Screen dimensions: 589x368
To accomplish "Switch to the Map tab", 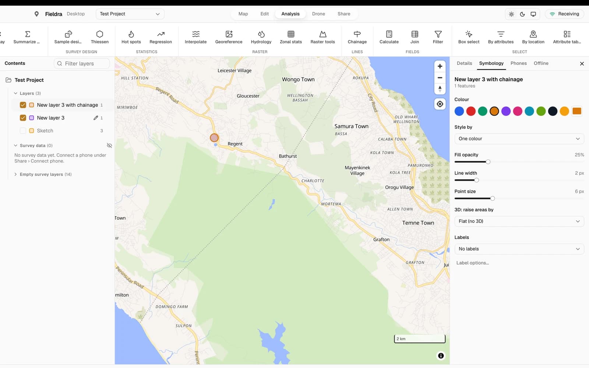I will click(x=243, y=14).
